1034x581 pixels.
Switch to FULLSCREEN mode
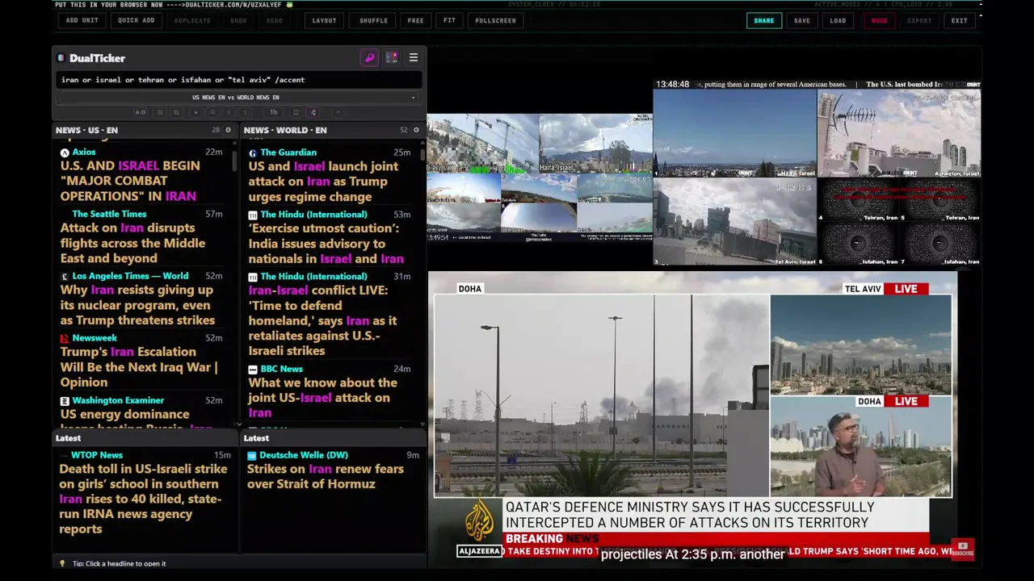point(495,20)
